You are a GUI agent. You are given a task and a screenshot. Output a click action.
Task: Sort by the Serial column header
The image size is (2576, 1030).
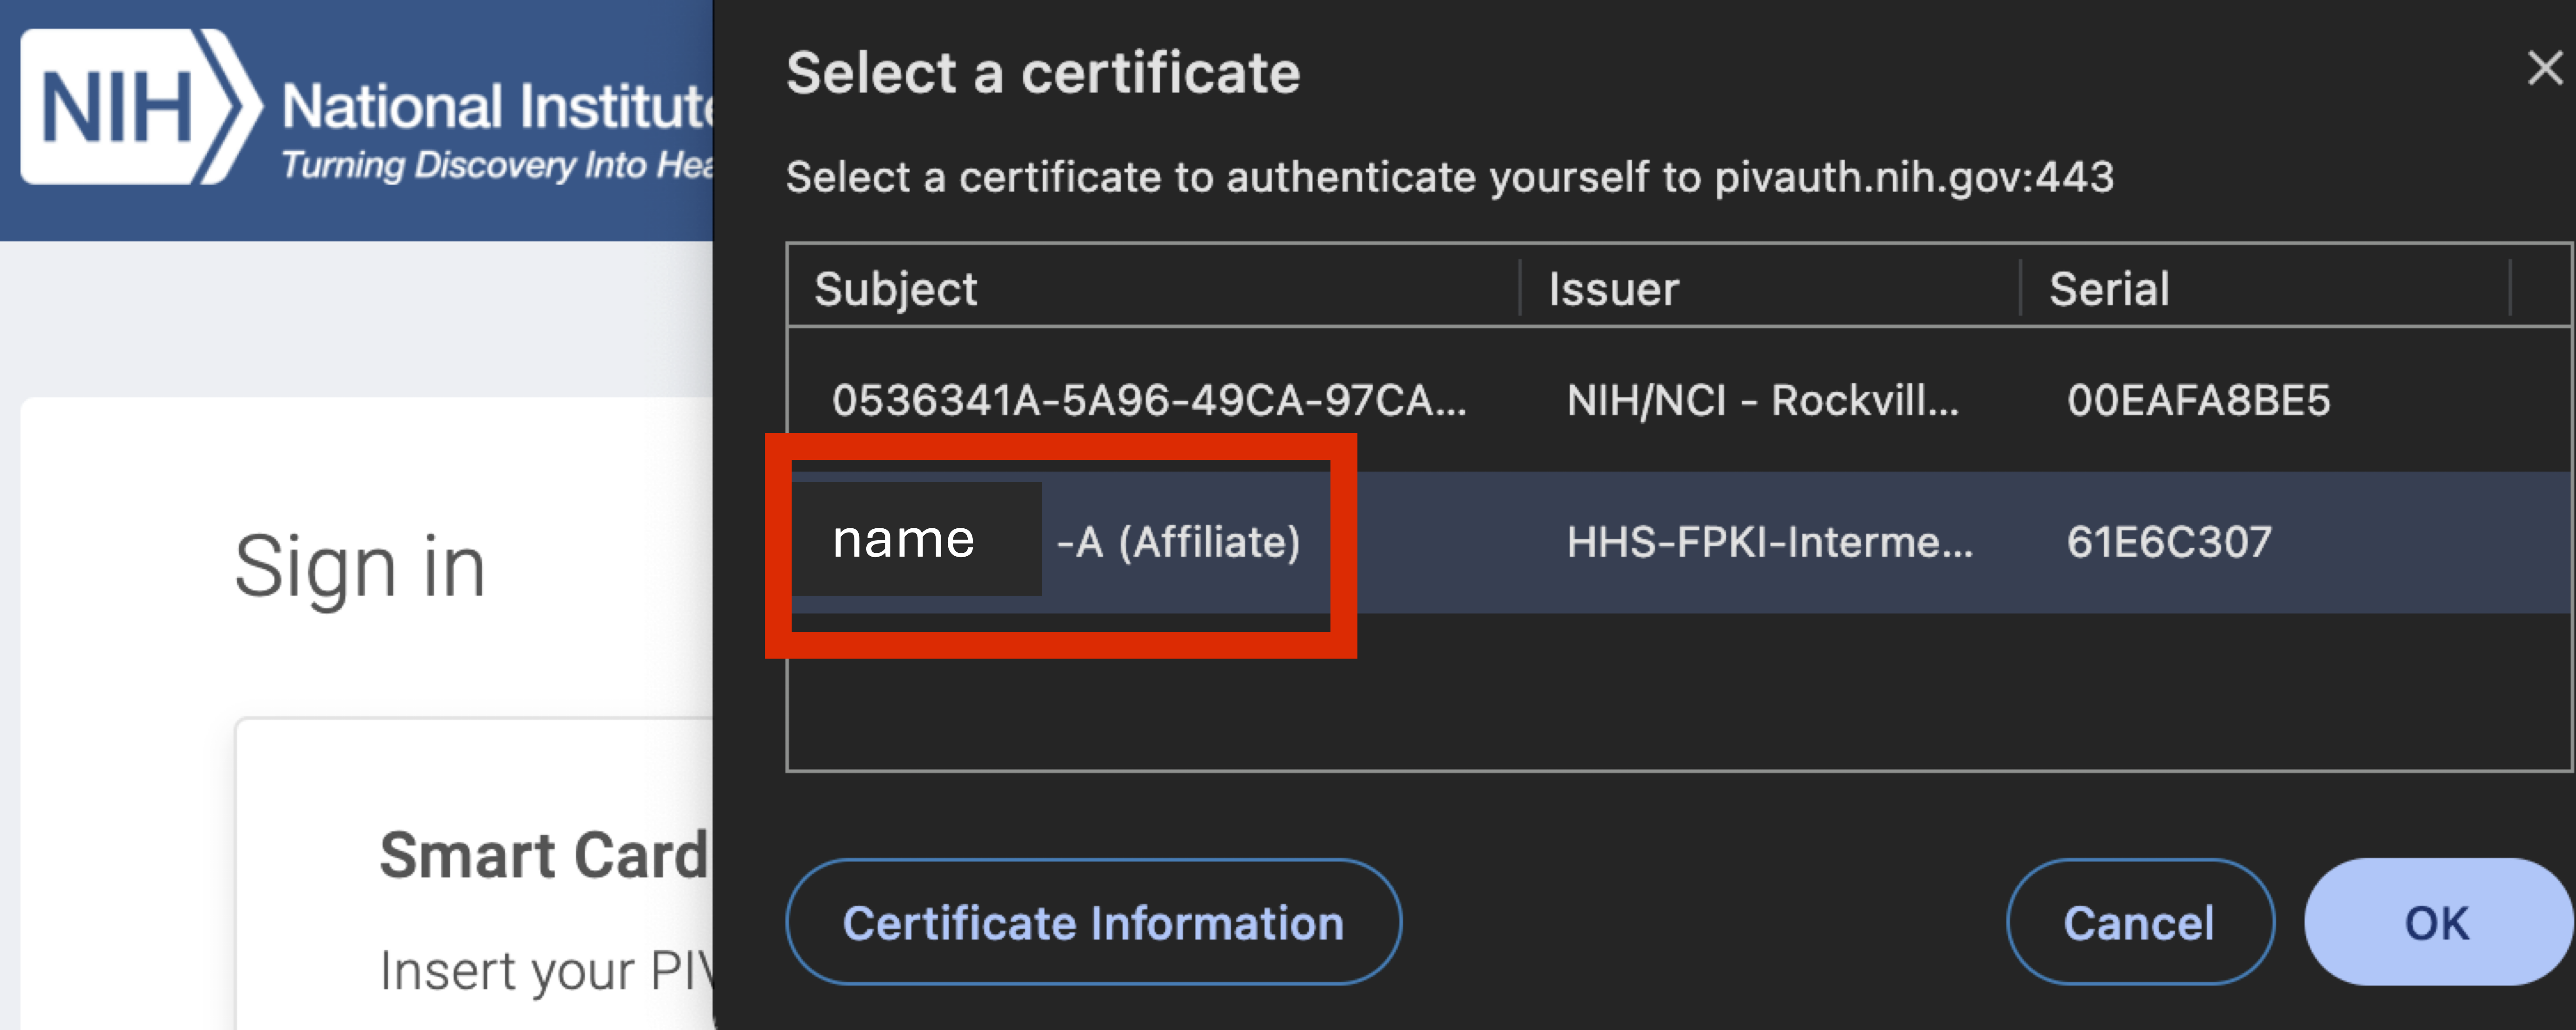2108,289
